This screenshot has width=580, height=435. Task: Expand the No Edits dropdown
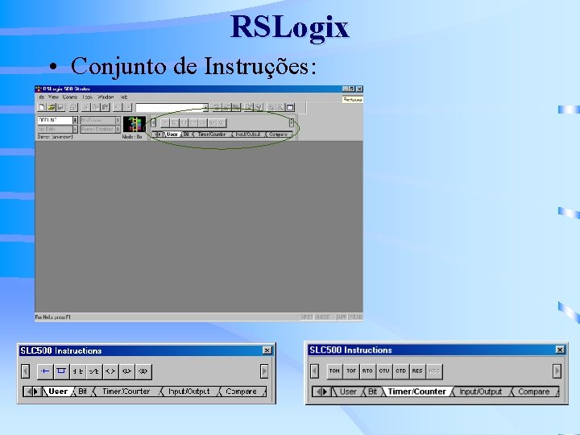[75, 129]
